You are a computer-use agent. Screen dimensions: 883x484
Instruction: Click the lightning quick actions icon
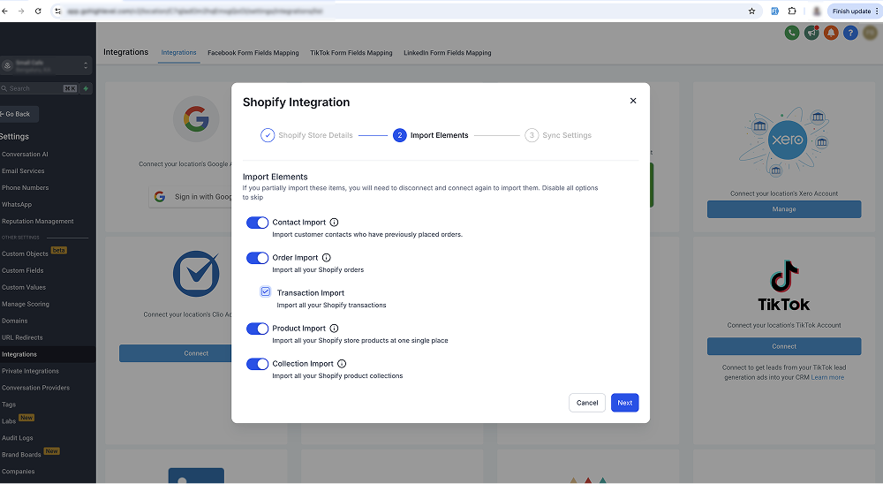tap(87, 88)
